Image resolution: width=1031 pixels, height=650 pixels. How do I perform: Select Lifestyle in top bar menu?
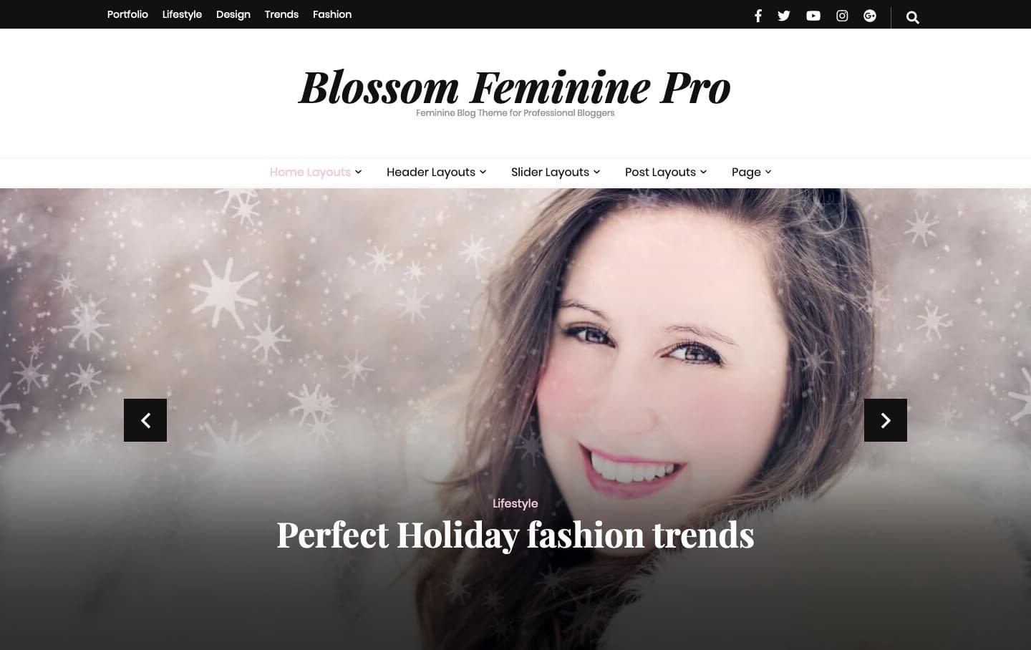click(182, 14)
